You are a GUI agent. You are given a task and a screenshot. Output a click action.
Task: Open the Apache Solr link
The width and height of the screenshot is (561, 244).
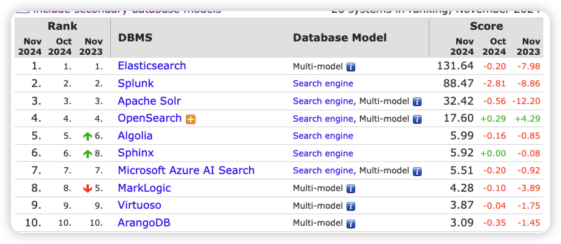tap(149, 101)
